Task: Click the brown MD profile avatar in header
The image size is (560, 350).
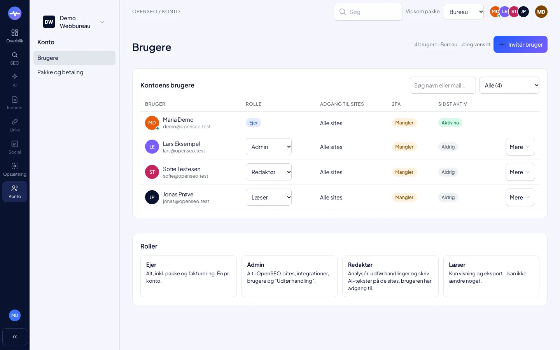Action: (x=541, y=12)
